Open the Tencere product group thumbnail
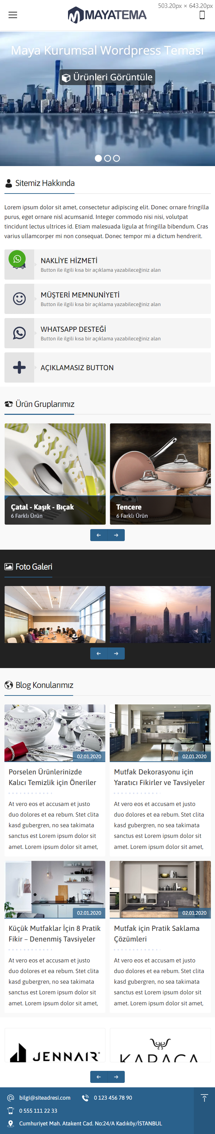 [161, 474]
